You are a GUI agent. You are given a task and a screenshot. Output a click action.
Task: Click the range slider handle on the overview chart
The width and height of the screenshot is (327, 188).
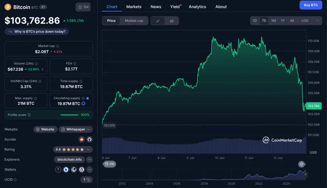[305, 175]
